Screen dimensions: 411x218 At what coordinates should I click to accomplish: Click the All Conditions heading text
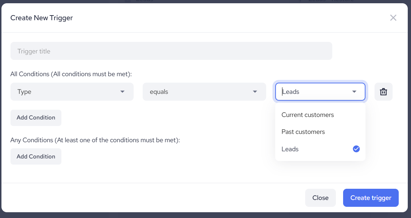pos(71,74)
